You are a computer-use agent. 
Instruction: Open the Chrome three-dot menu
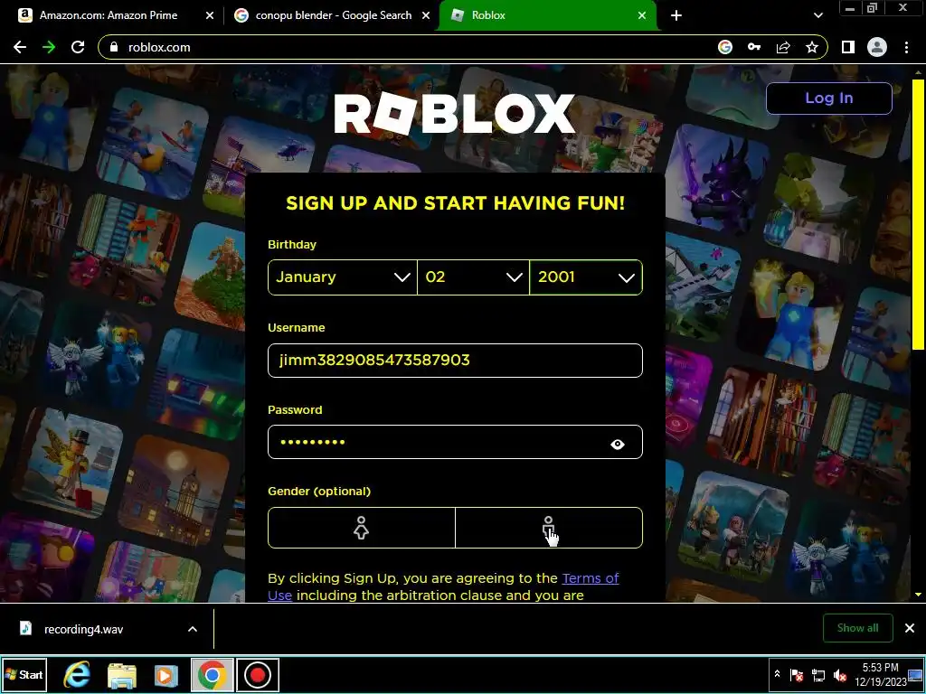tap(906, 47)
